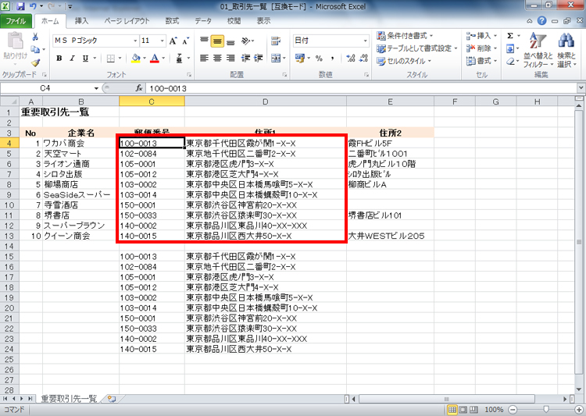586x416 pixels.
Task: Switch to the データ tab
Action: click(203, 21)
